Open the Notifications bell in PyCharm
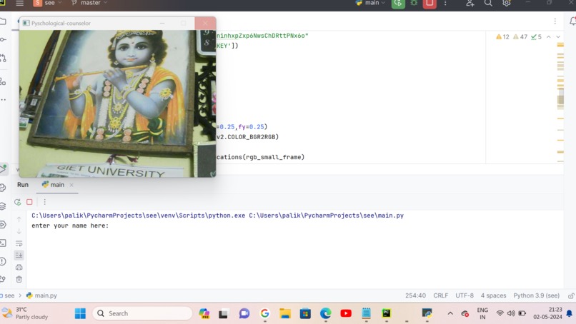This screenshot has height=324, width=576. coord(572,21)
